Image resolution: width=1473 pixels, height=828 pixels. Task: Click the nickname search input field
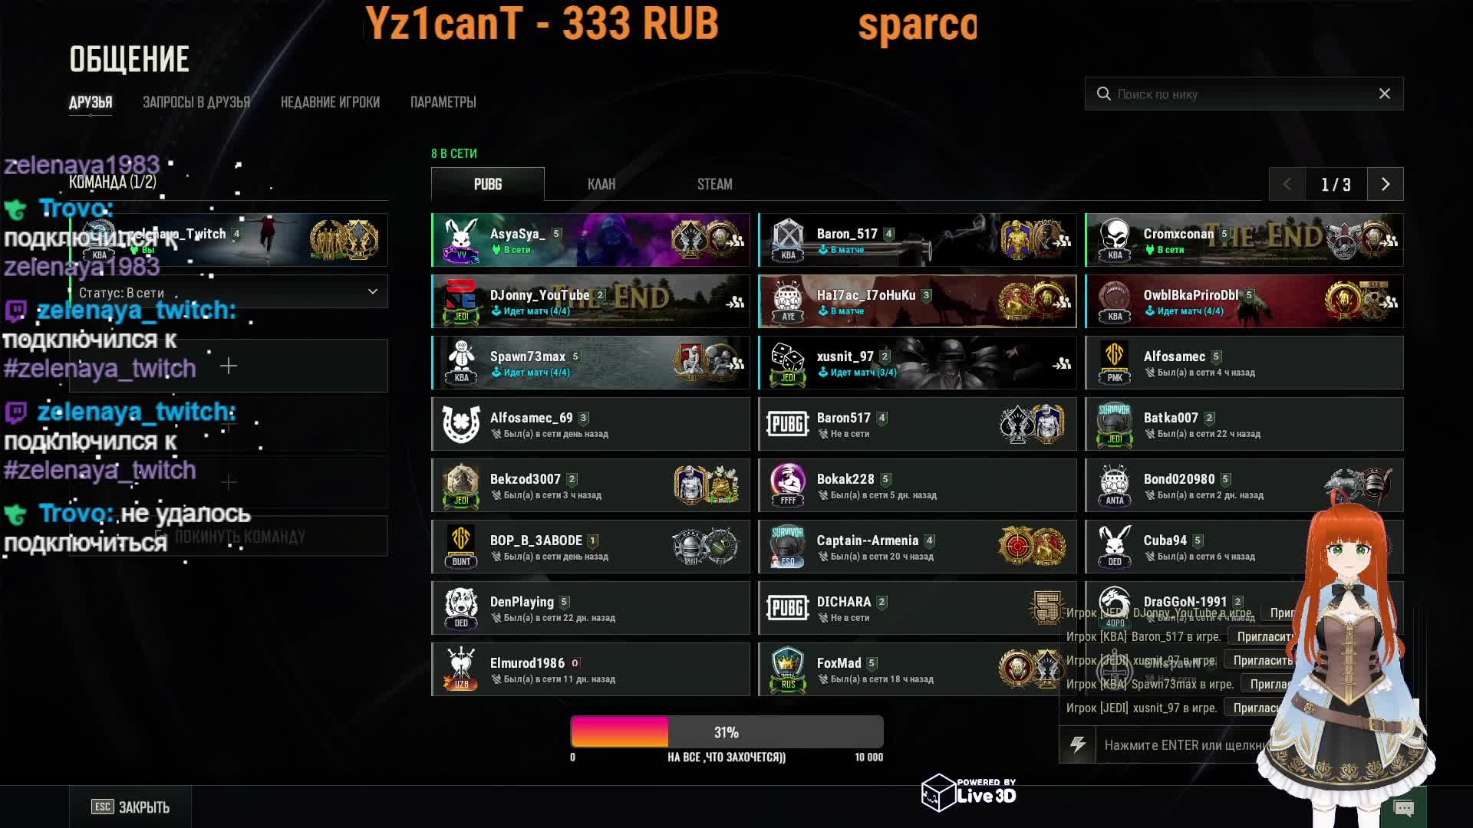1244,94
